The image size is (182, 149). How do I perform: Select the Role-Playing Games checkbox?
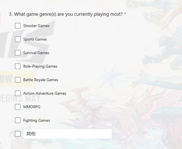point(18,66)
